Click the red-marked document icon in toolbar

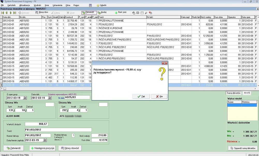[150, 13]
